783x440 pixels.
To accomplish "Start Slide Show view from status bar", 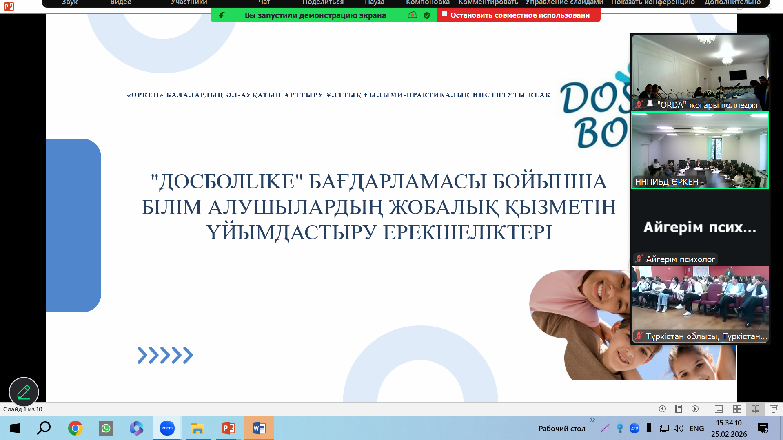I will (x=774, y=409).
